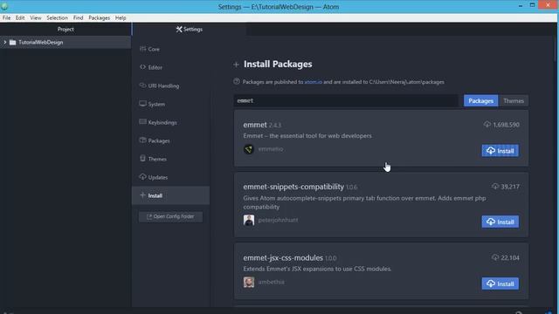Click the ambethia author avatar
Viewport: 559px width, 314px height.
point(249,282)
